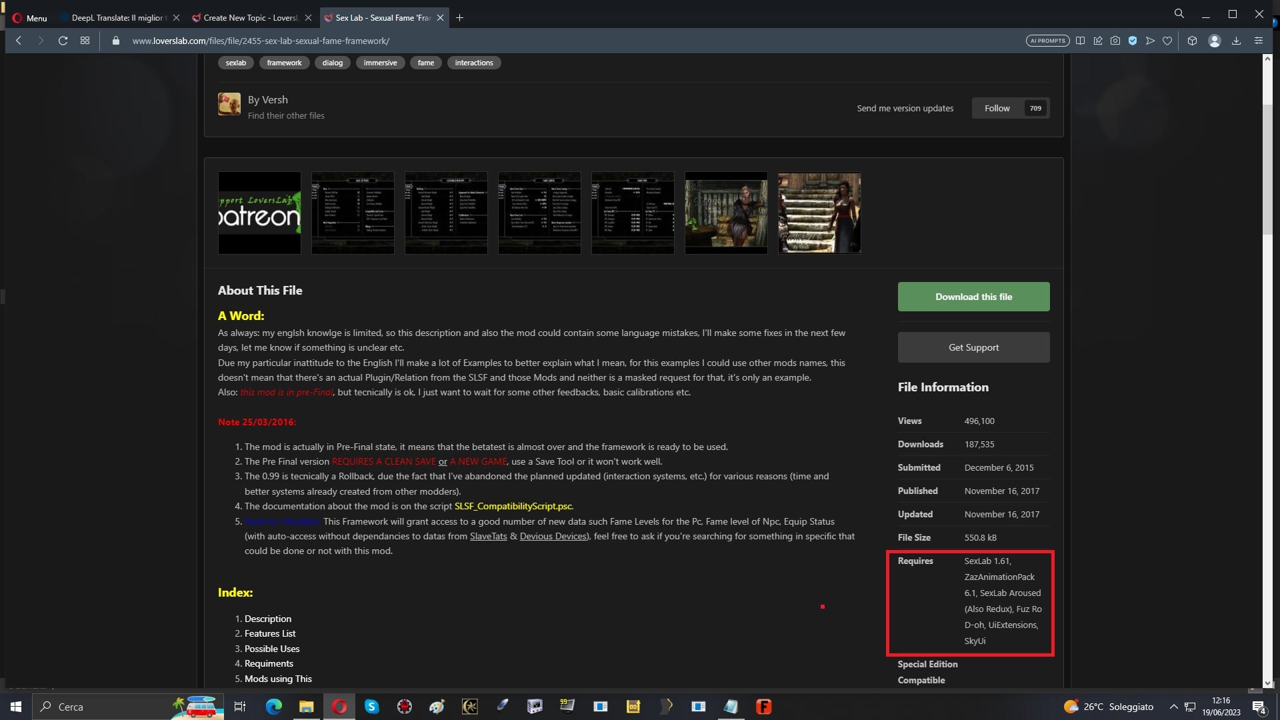Jump to Possible Uses in the index
This screenshot has width=1280, height=720.
pyautogui.click(x=272, y=649)
